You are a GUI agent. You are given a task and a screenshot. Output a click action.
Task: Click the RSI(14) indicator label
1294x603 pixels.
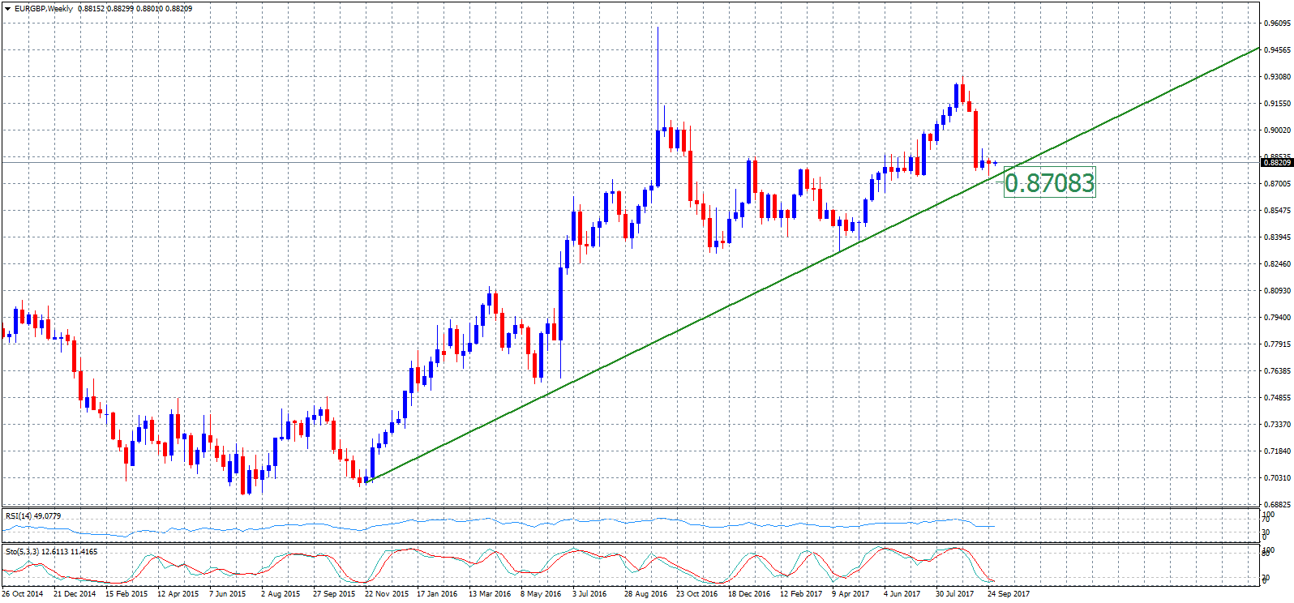32,515
